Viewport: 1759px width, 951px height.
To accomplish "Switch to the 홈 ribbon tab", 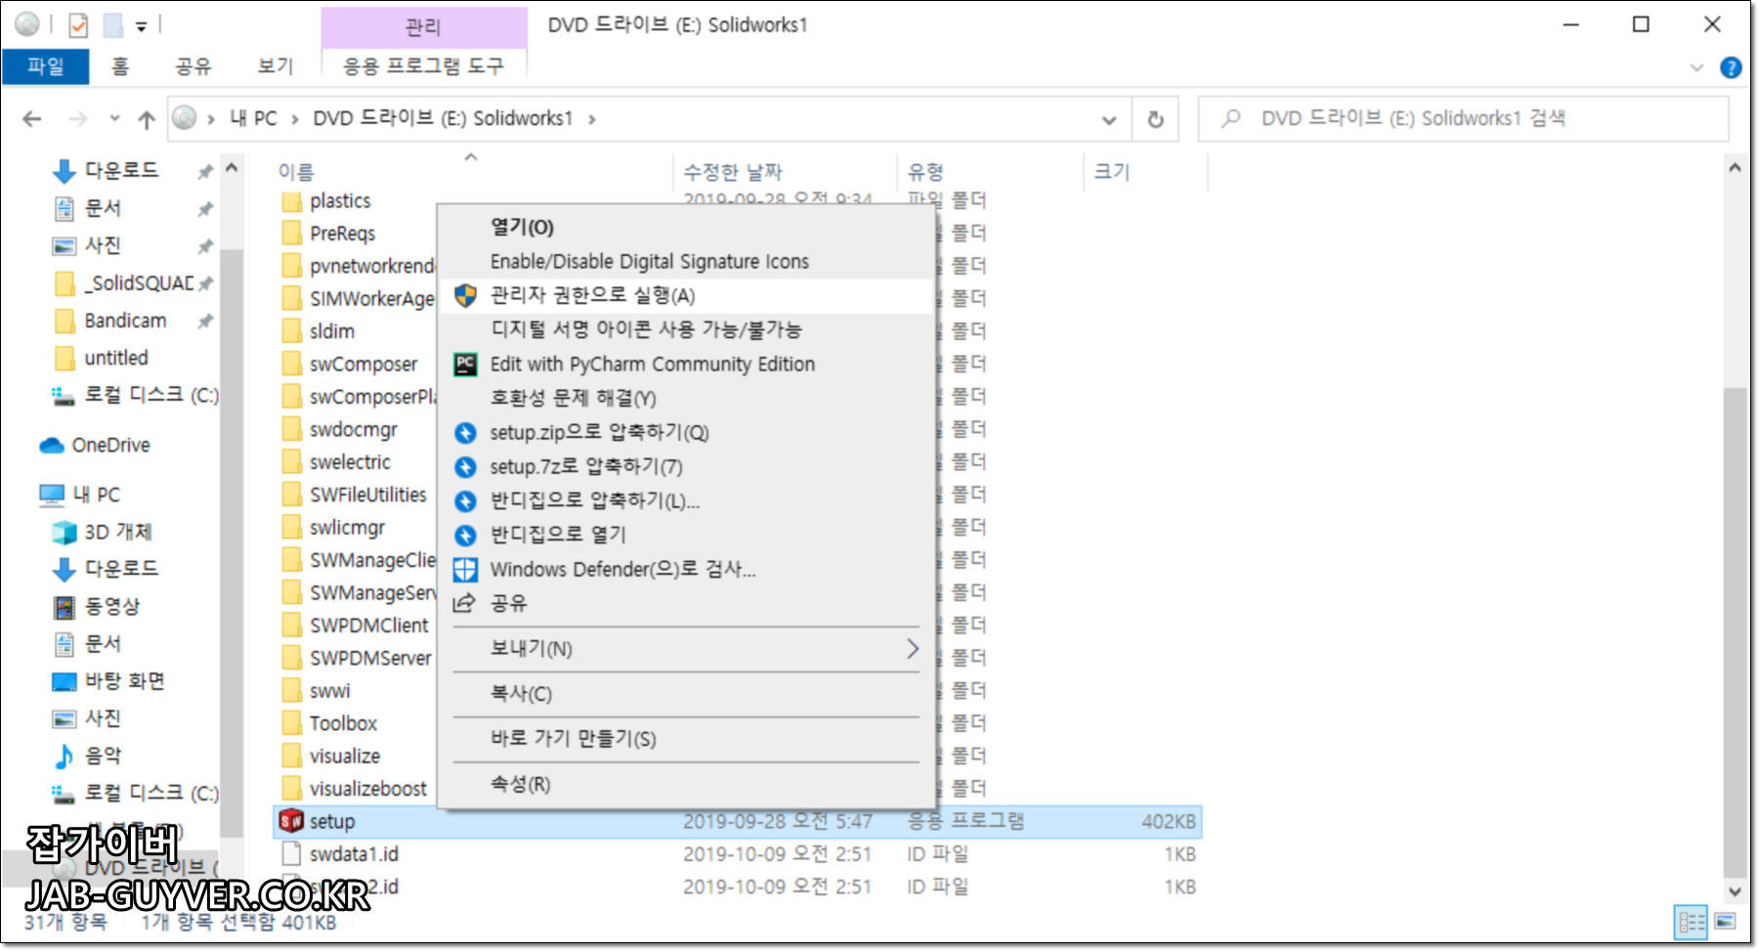I will (x=119, y=66).
